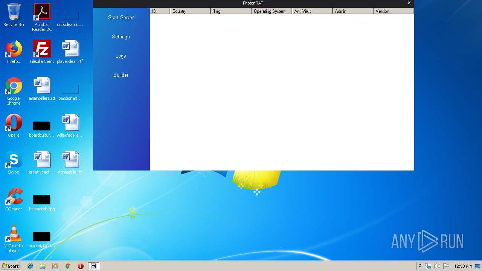482x271 pixels.
Task: Select the monthlyland desktop file
Action: (42, 240)
